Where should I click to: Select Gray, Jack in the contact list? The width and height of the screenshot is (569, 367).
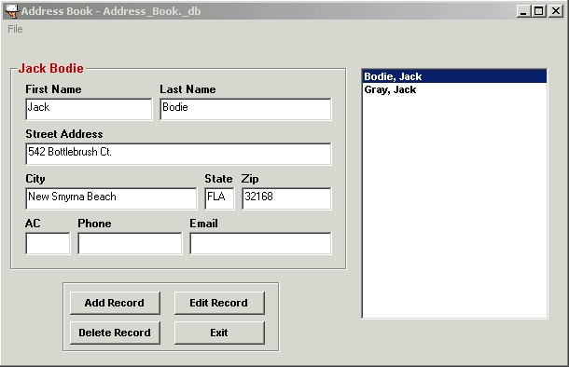click(454, 89)
